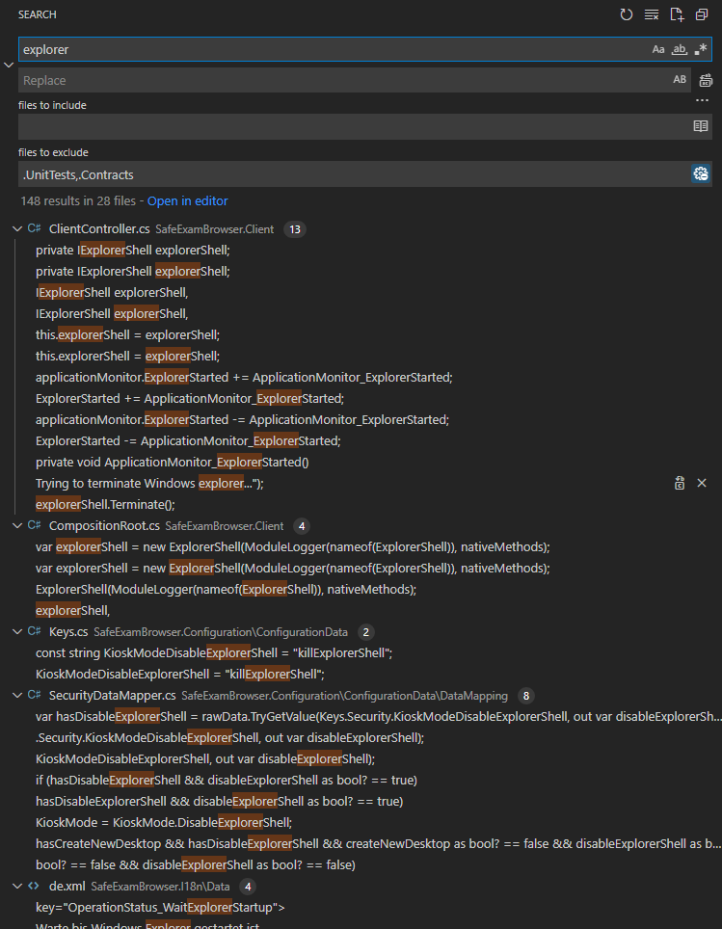Collapse all search results icon

pos(702,14)
